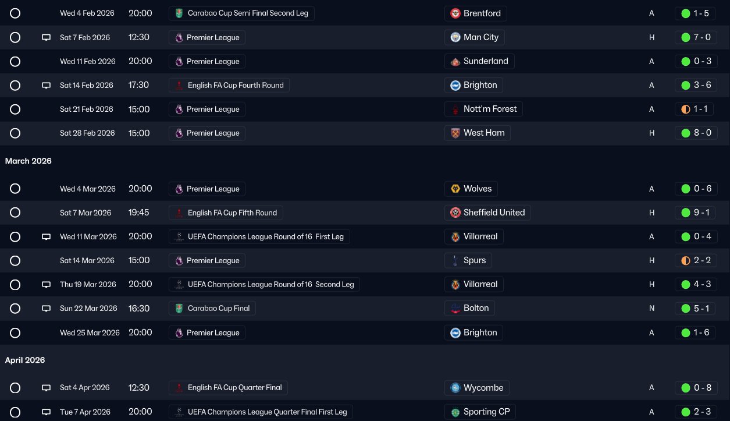The width and height of the screenshot is (730, 421).
Task: Click the Bolton club badge
Action: tap(455, 308)
